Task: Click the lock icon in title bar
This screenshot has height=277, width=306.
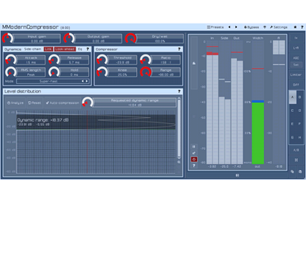Action: 295,27
